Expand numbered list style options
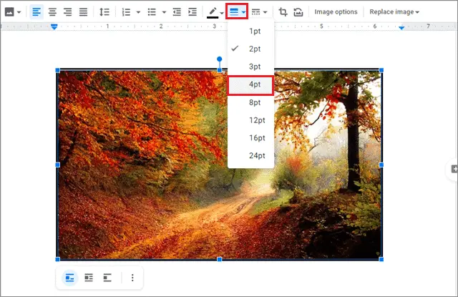The height and width of the screenshot is (297, 458). pyautogui.click(x=138, y=12)
